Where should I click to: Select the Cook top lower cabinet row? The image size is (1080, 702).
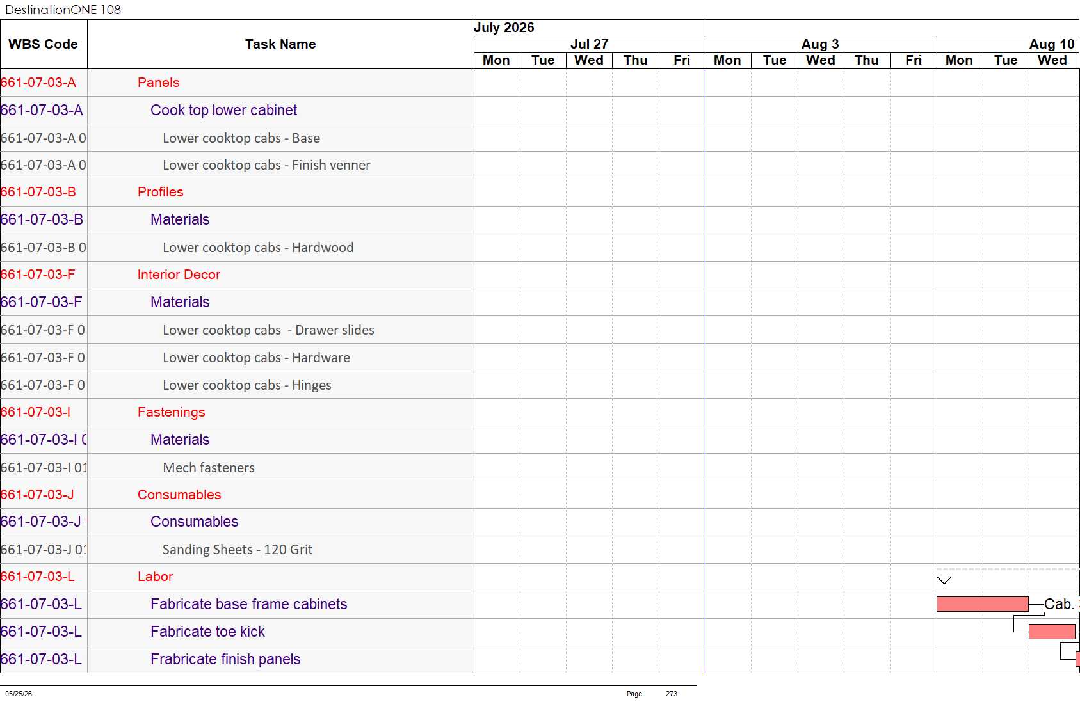pos(237,110)
